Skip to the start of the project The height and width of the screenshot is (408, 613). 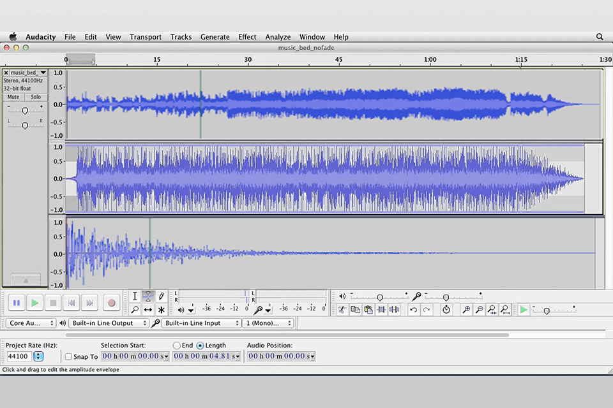click(72, 303)
